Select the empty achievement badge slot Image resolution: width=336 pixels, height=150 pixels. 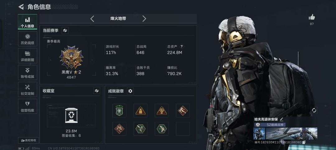pos(183,129)
